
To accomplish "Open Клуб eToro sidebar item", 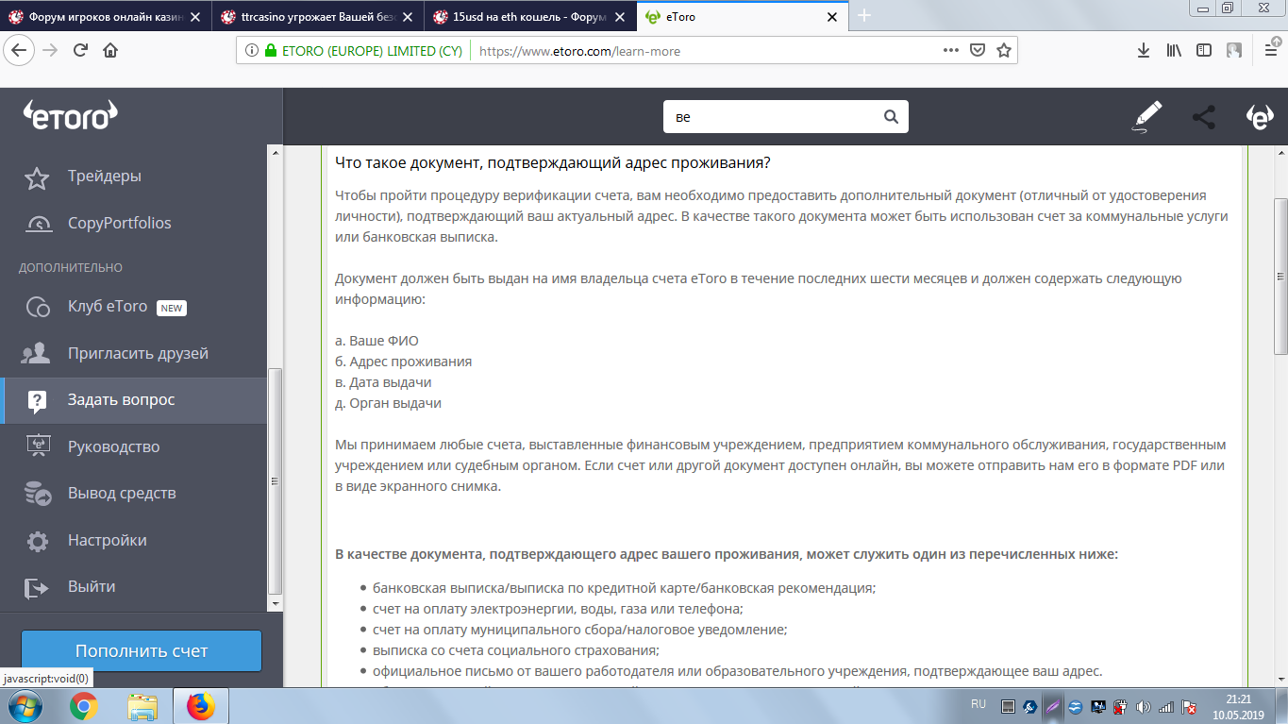I will tap(135, 307).
